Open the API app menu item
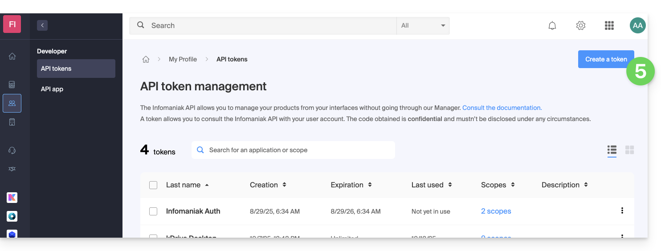 (52, 89)
